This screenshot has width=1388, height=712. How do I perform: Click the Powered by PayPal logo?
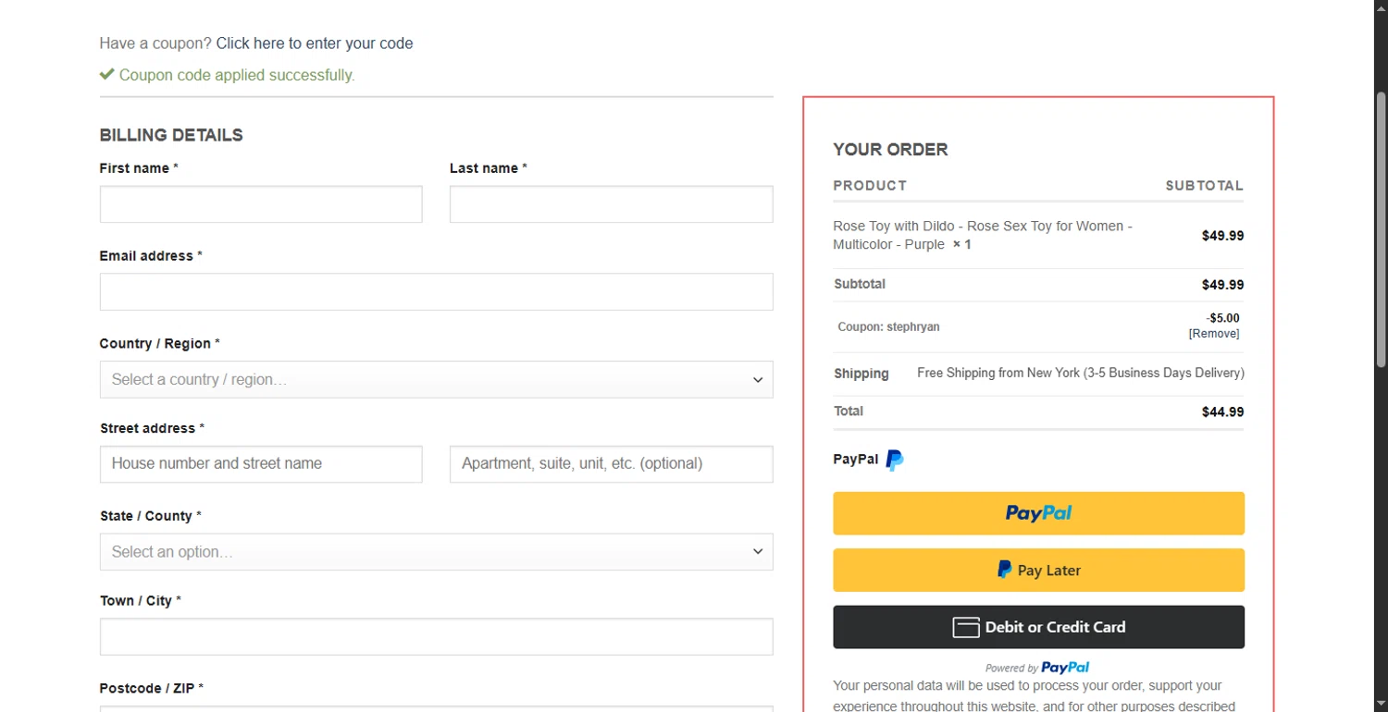click(x=1064, y=668)
